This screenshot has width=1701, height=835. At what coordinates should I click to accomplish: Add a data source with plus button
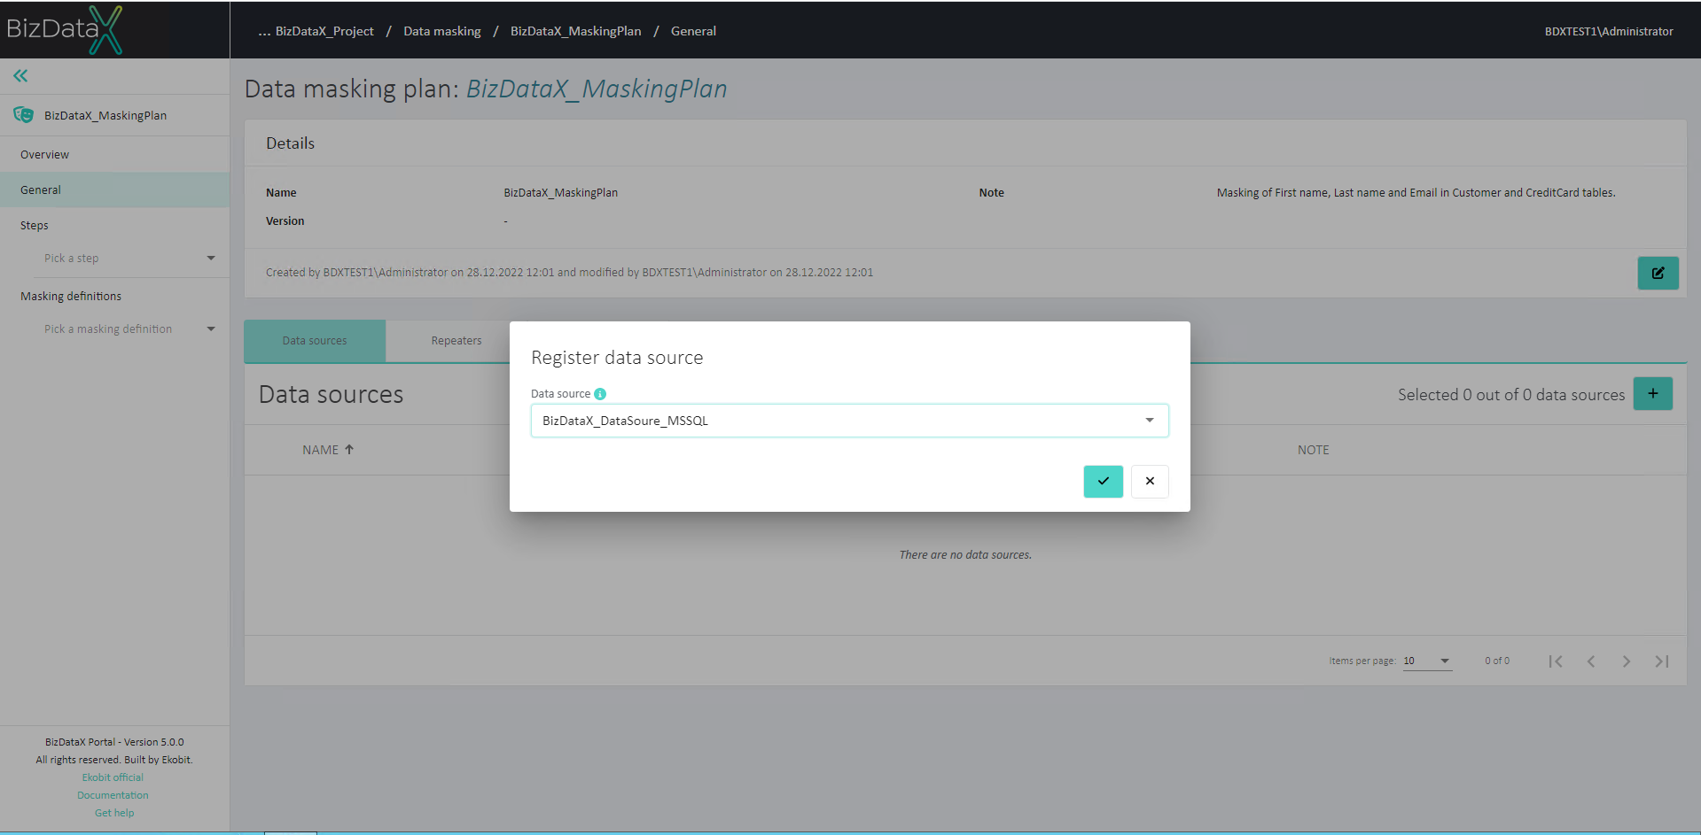coord(1653,394)
